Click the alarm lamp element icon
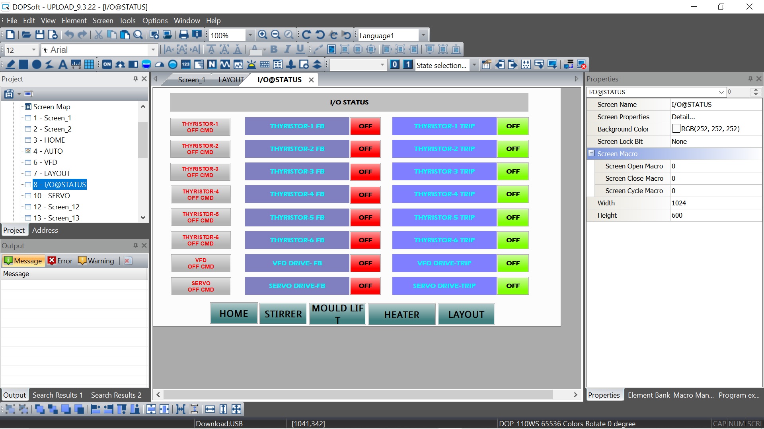This screenshot has height=429, width=764. [251, 64]
